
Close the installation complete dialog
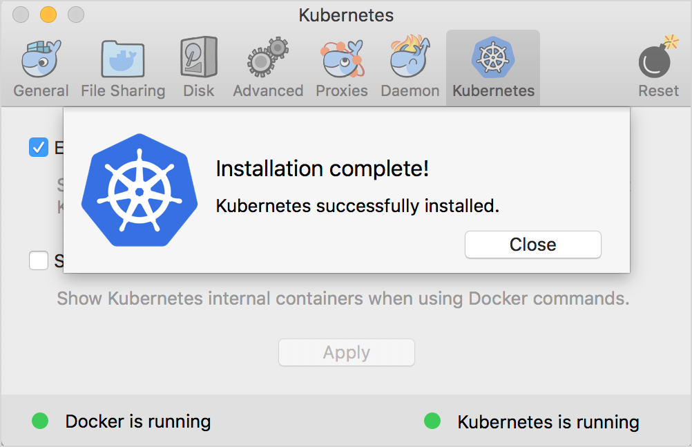pyautogui.click(x=532, y=245)
